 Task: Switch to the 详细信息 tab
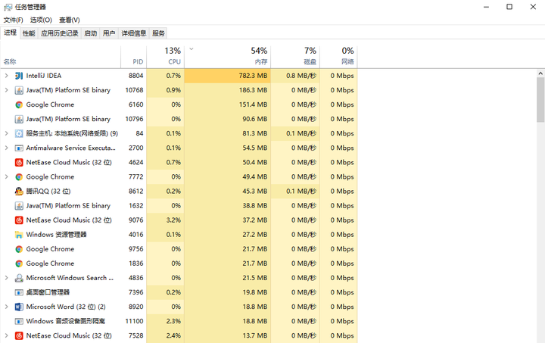(x=134, y=33)
